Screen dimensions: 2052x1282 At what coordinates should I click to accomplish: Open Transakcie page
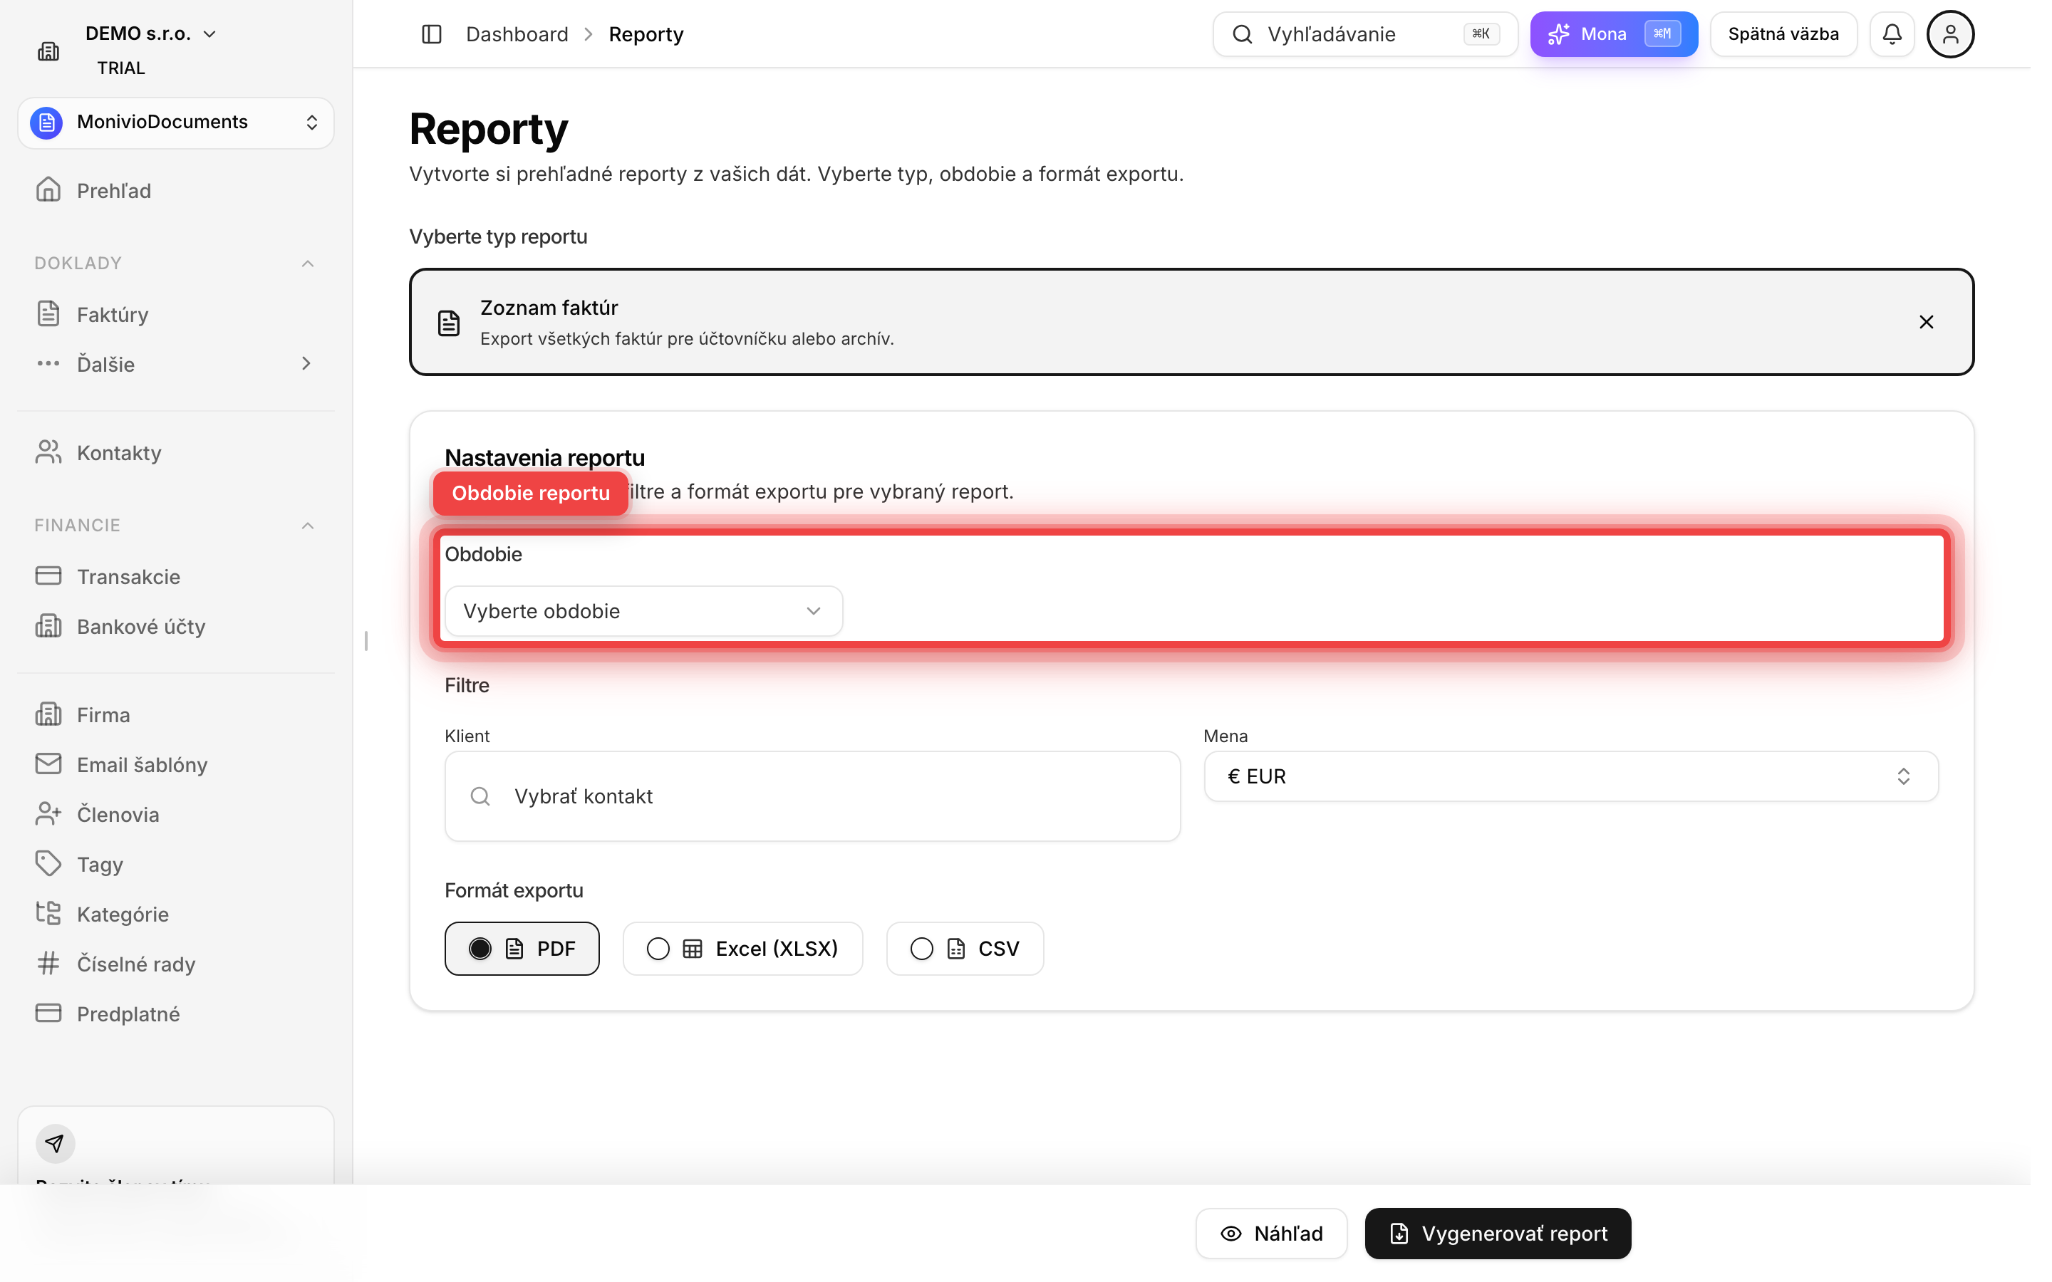(x=175, y=577)
